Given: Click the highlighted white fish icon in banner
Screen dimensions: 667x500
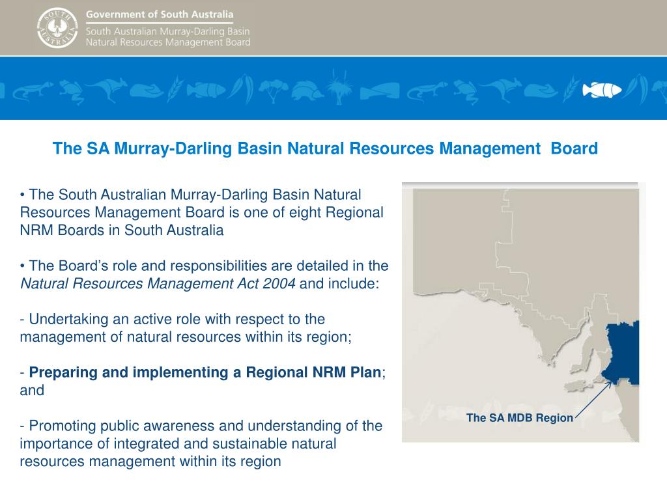Looking at the screenshot, I should pos(601,90).
